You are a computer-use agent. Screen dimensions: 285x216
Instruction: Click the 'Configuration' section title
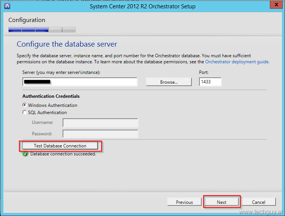27,20
